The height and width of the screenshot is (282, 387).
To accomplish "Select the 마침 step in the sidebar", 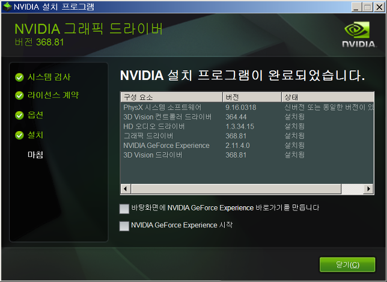I will coord(35,155).
